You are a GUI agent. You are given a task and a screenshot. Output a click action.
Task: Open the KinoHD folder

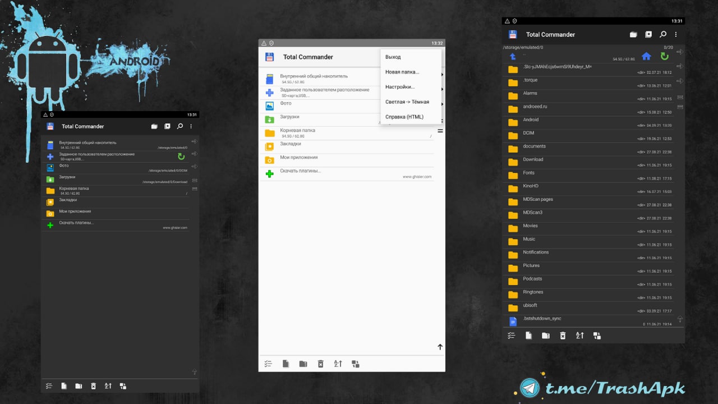point(590,189)
